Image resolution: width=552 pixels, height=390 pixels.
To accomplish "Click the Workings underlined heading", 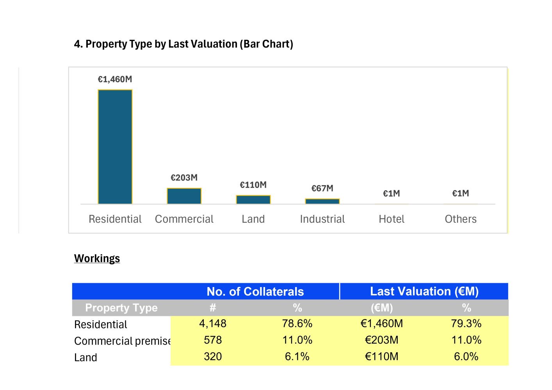I will coord(97,259).
